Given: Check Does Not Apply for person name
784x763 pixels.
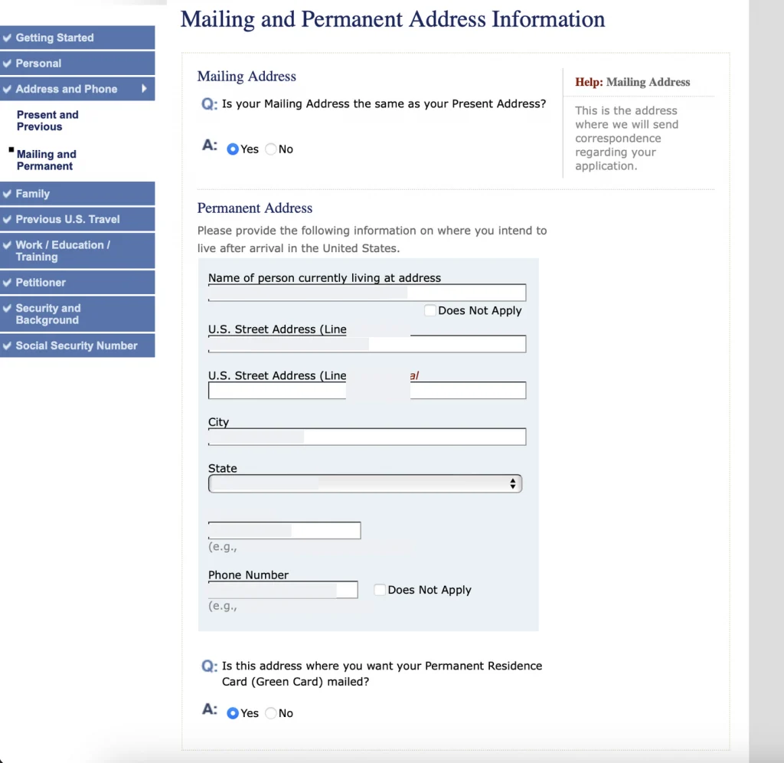Looking at the screenshot, I should click(x=430, y=310).
